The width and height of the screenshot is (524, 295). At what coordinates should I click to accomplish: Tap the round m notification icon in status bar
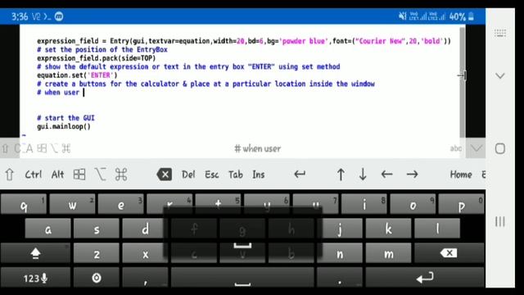pyautogui.click(x=59, y=16)
